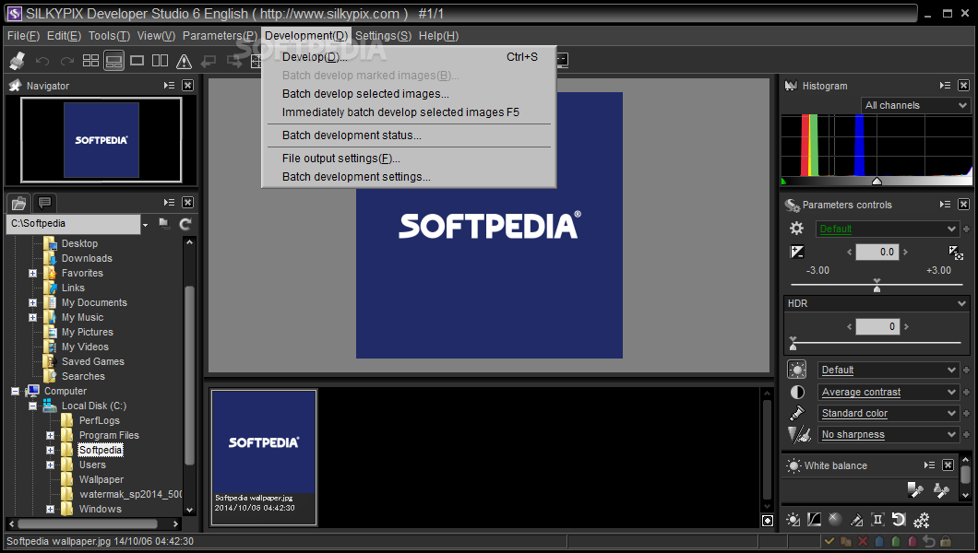Open Batch development settings...
Image resolution: width=978 pixels, height=553 pixels.
(409, 177)
